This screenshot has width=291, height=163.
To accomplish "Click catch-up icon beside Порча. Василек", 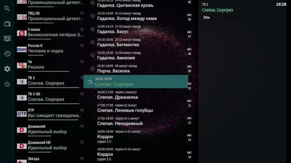I will tap(92, 68).
